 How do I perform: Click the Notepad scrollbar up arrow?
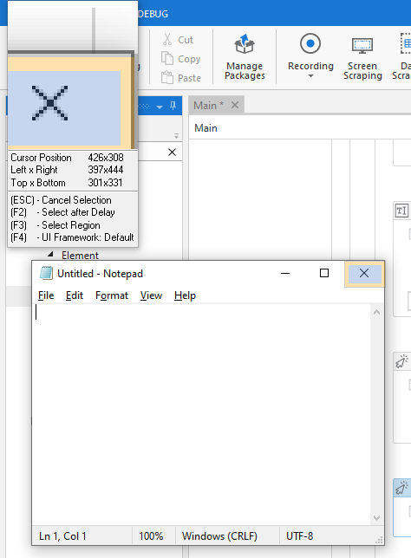(x=377, y=312)
